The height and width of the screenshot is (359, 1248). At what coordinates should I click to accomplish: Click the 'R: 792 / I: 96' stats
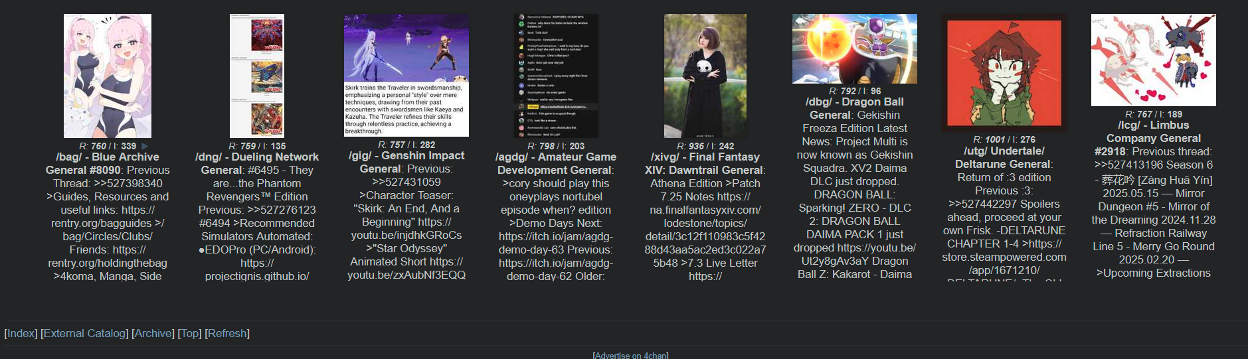tap(855, 91)
